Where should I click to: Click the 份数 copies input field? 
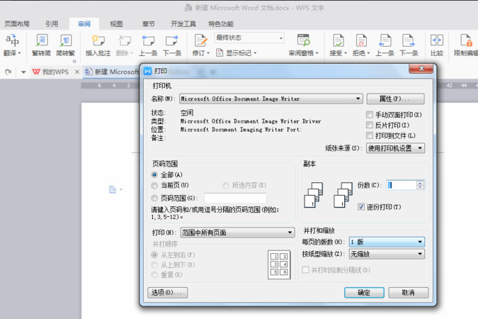pyautogui.click(x=402, y=185)
